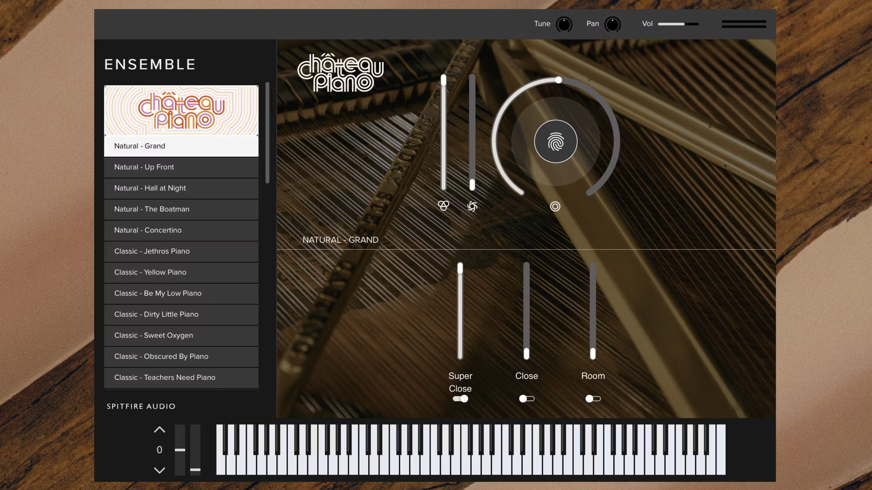The image size is (872, 490).
Task: Choose Classic - Dirty Little Piano preset
Action: pos(181,314)
